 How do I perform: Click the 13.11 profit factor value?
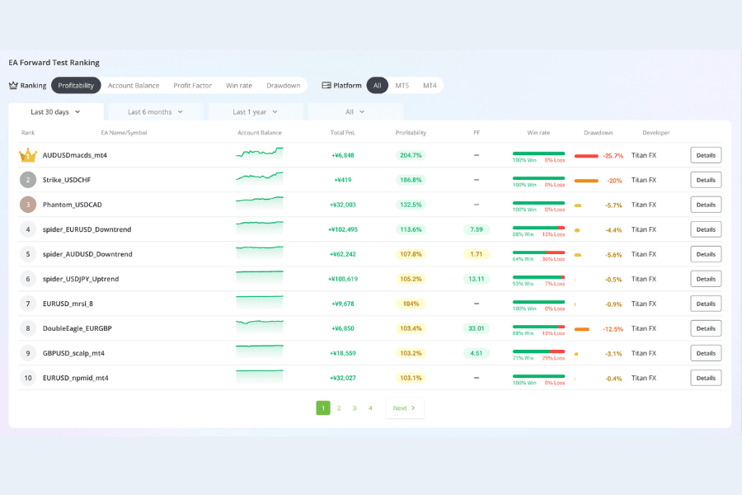click(x=476, y=279)
